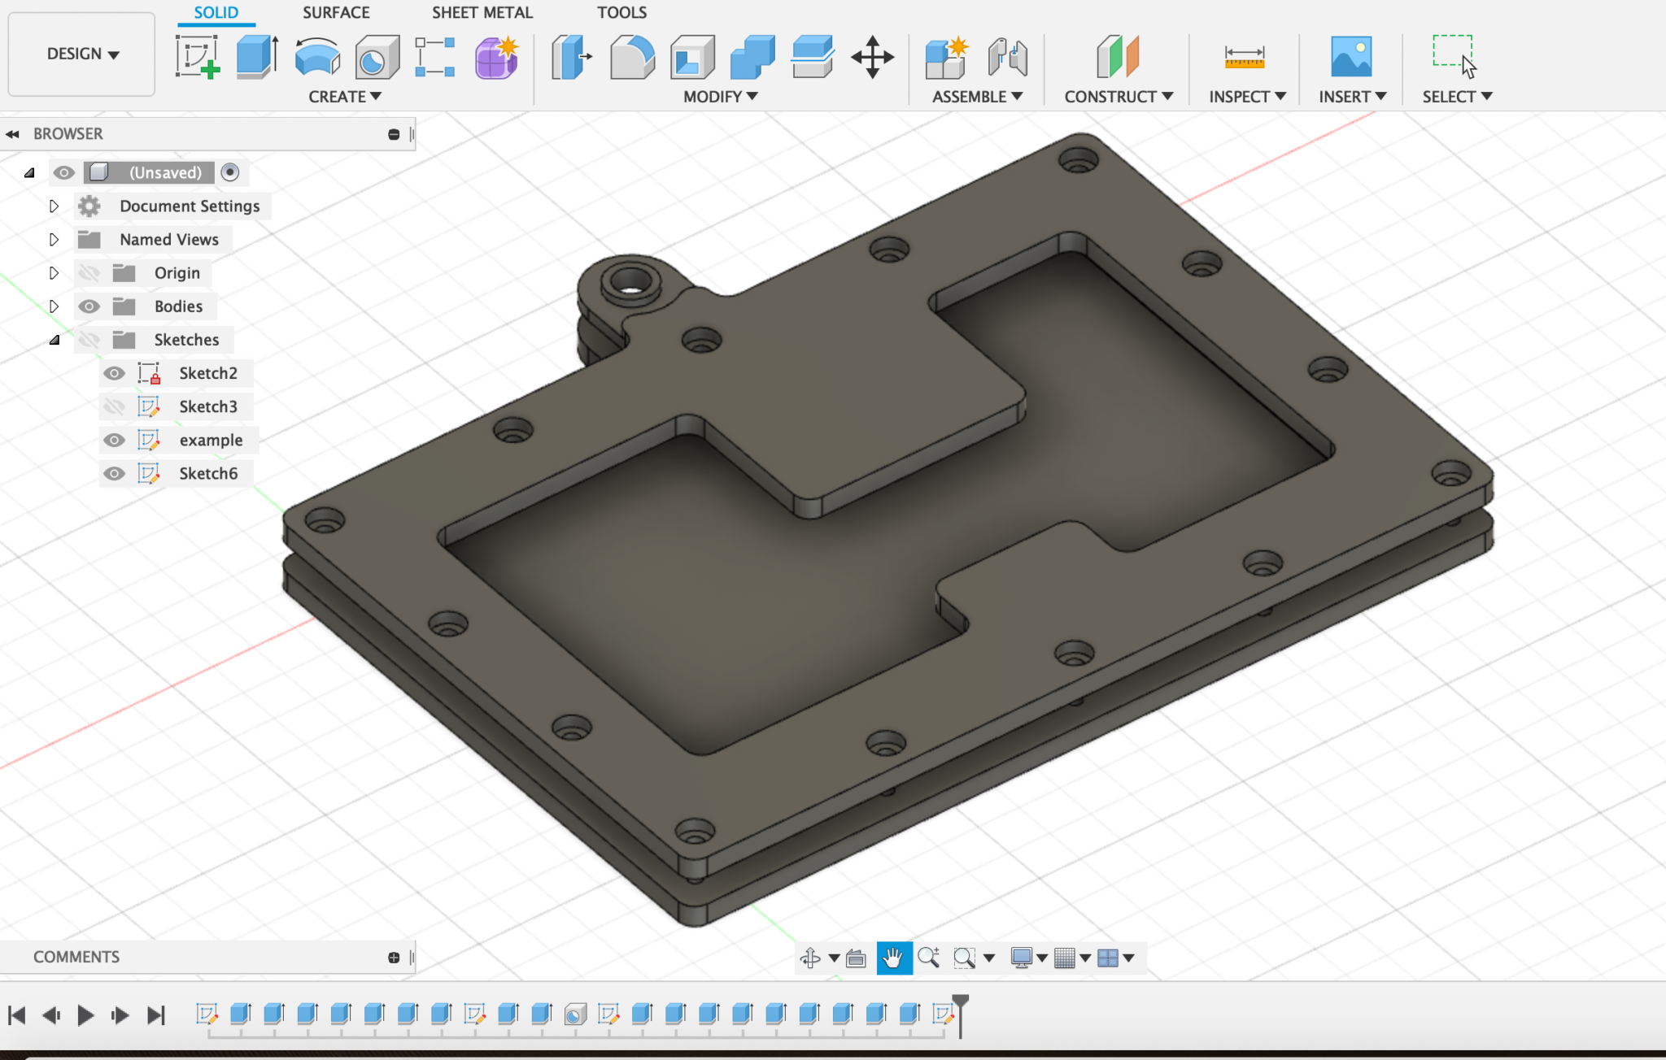The width and height of the screenshot is (1666, 1060).
Task: Click the Orbit navigation tool
Action: click(810, 958)
